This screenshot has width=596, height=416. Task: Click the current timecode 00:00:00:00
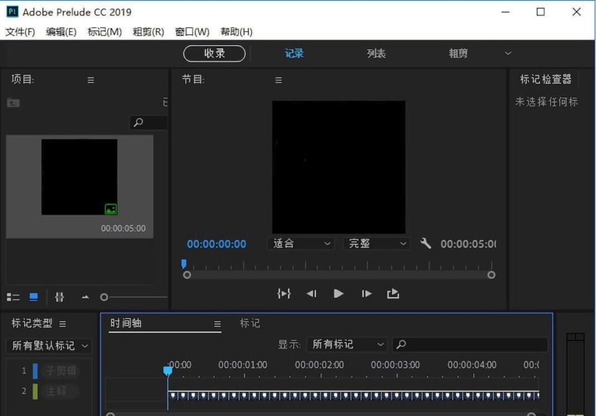pyautogui.click(x=216, y=244)
